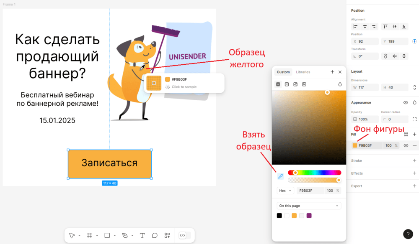Add a Stroke with plus

coord(414,160)
